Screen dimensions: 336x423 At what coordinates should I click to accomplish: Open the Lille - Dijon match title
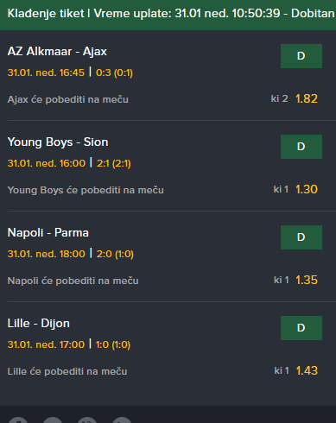point(39,324)
